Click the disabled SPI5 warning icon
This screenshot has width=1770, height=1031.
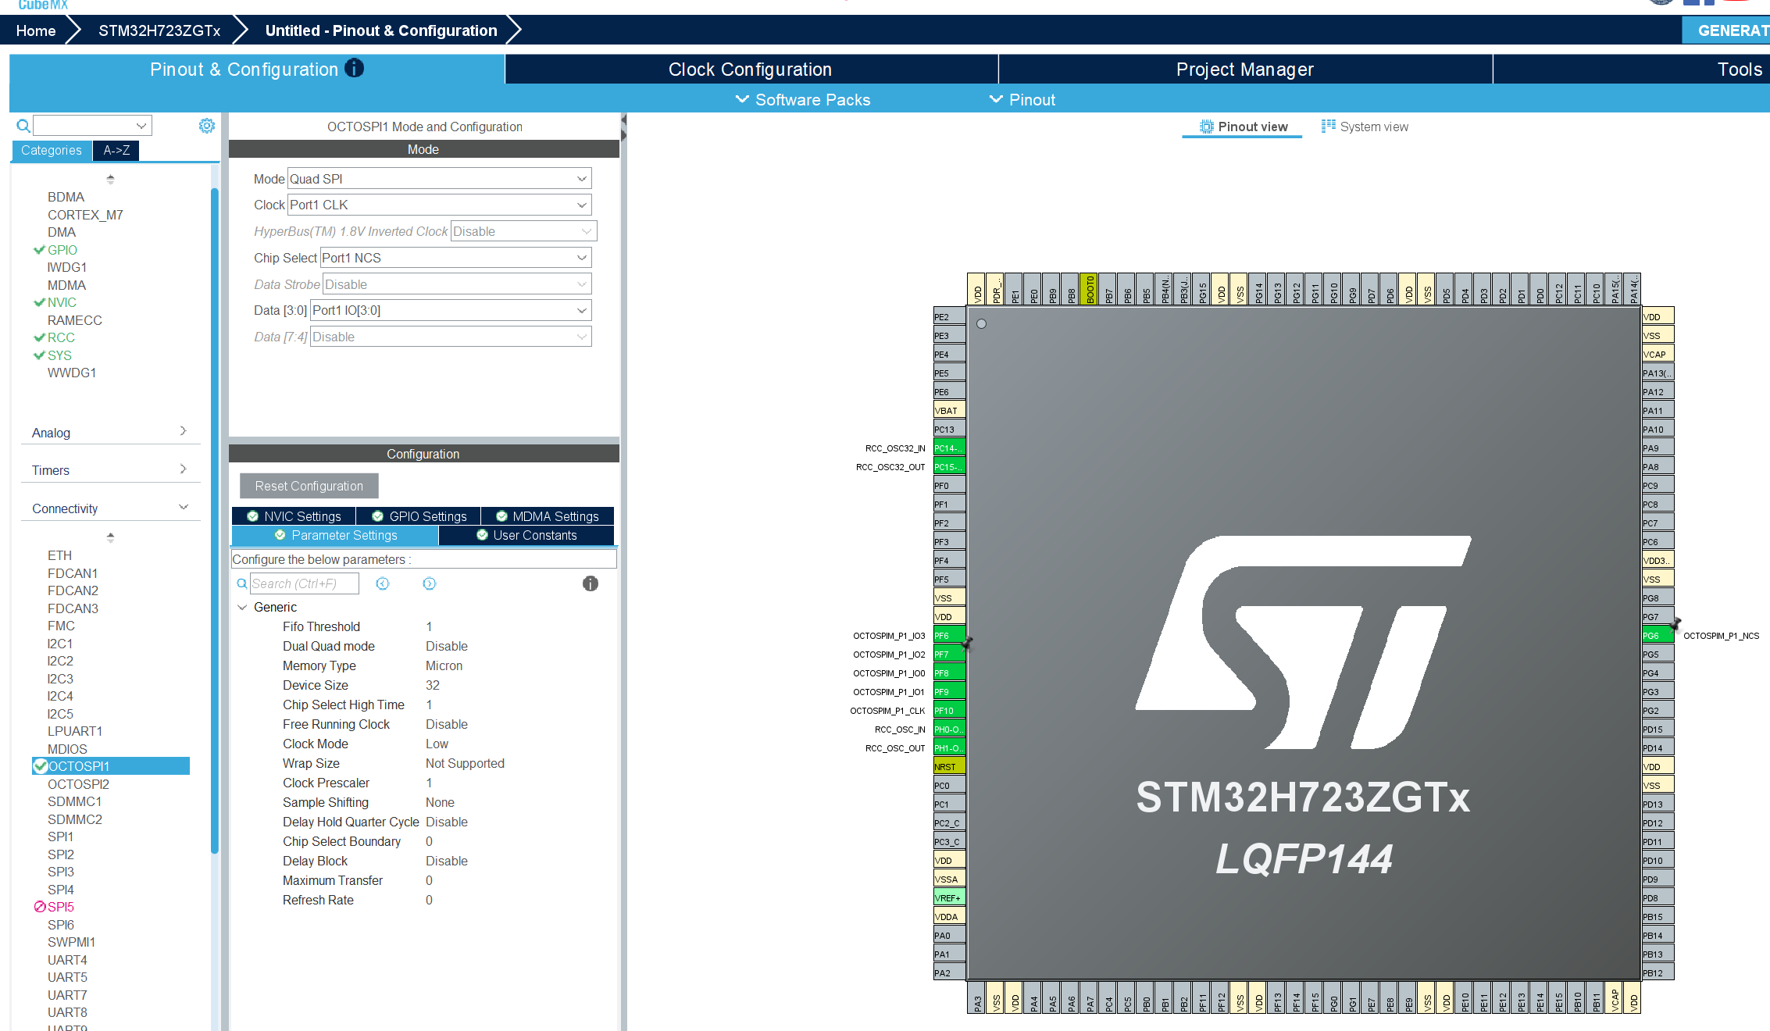point(40,907)
